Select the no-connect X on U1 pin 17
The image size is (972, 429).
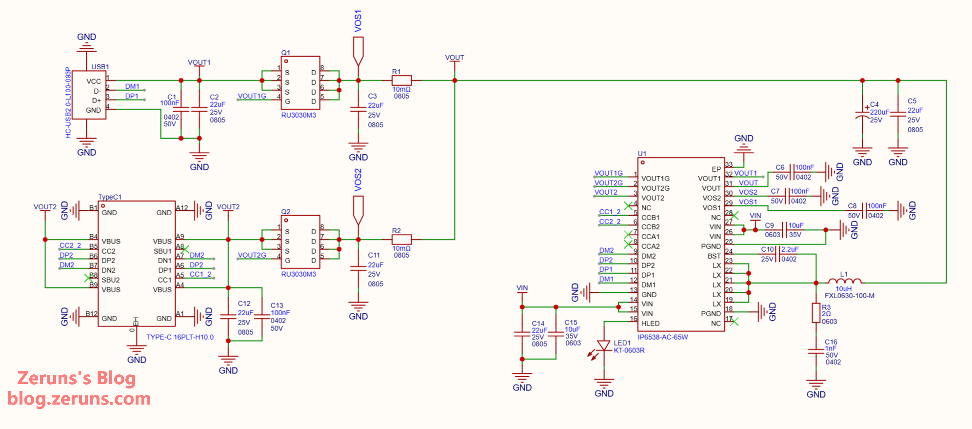pyautogui.click(x=734, y=321)
